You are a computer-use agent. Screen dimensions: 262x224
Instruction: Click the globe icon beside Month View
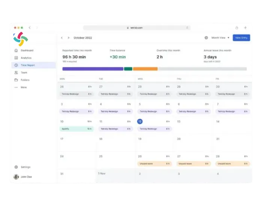pos(206,38)
